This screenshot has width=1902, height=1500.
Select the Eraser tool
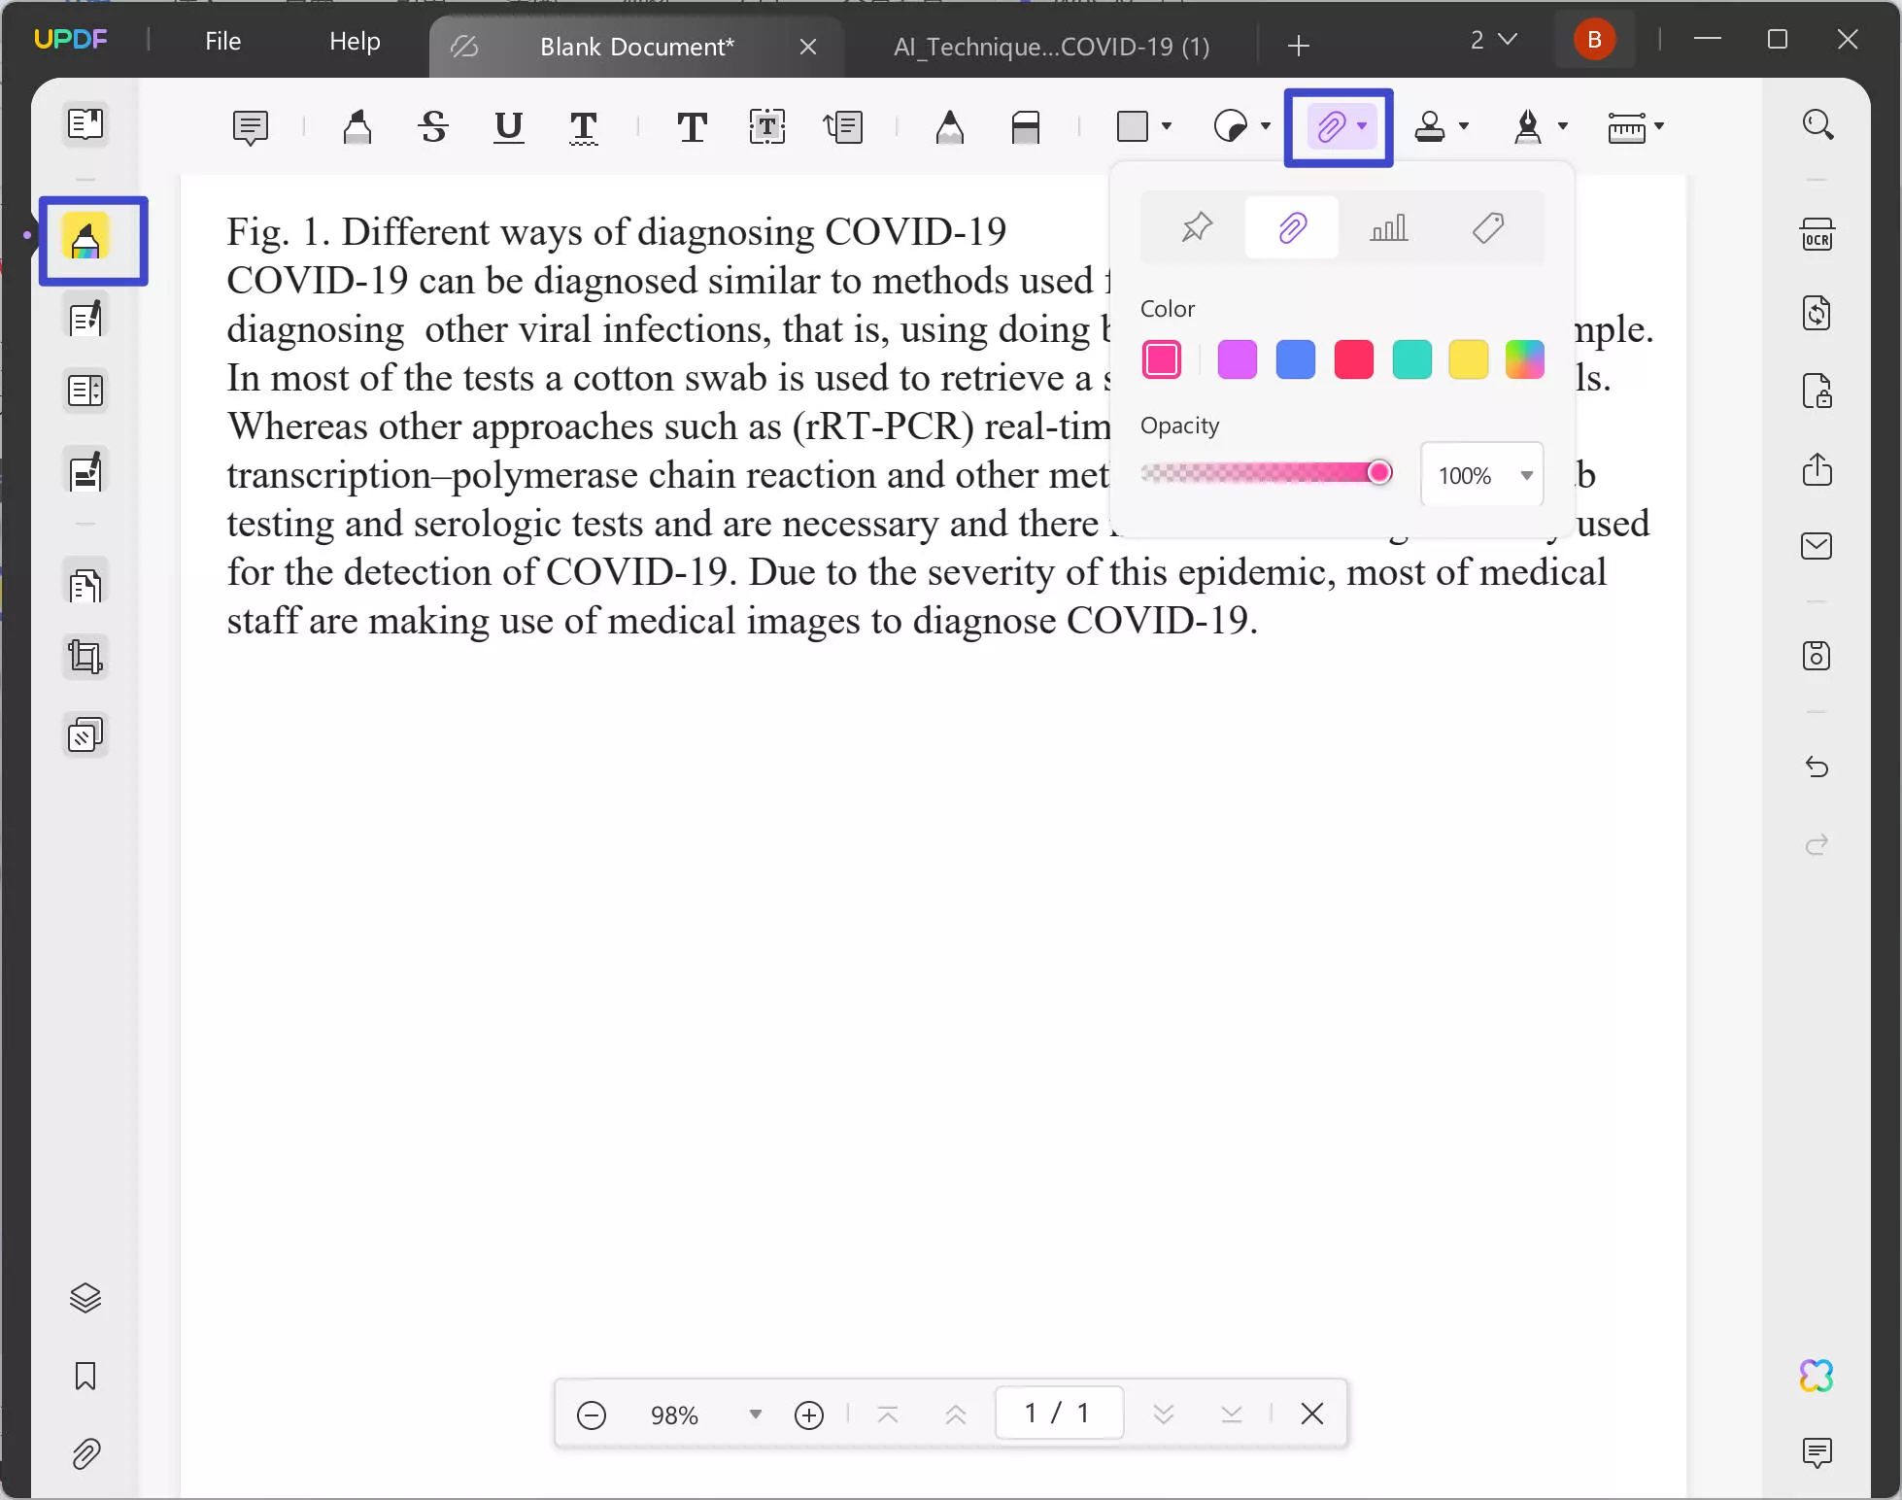(x=1026, y=127)
